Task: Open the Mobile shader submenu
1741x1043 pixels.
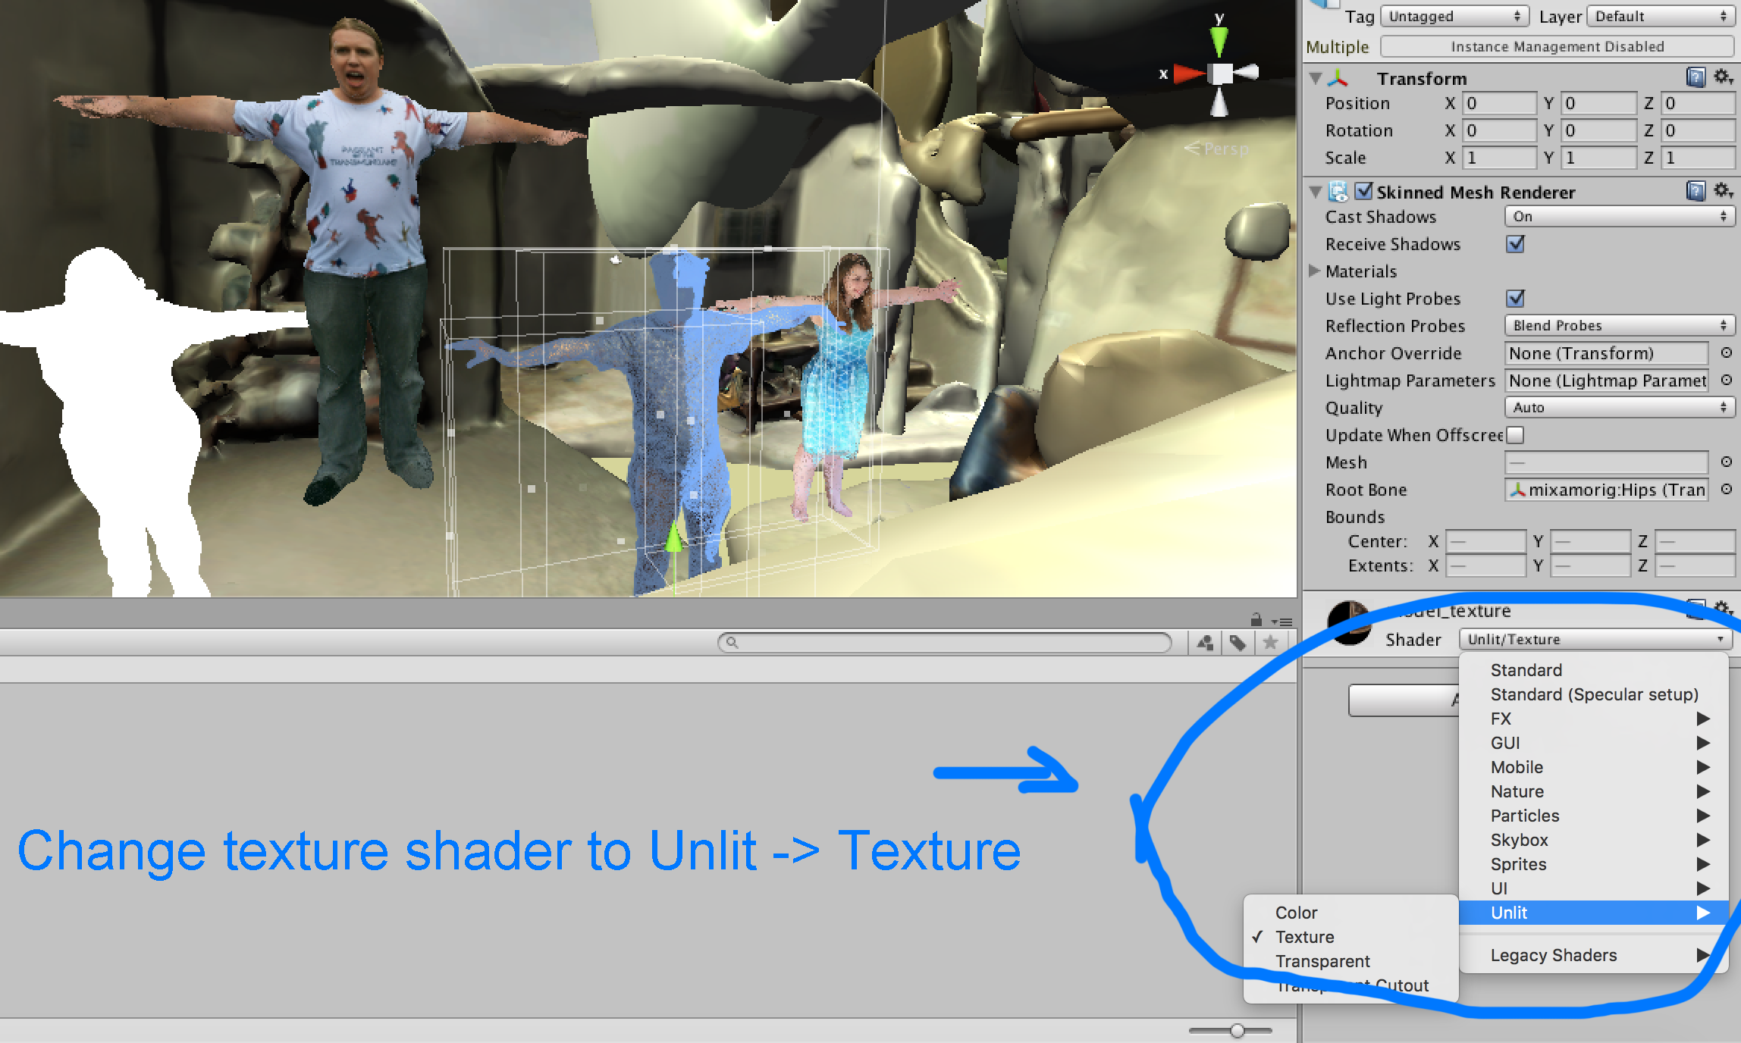Action: click(1594, 767)
